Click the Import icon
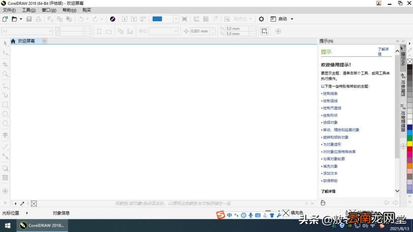413x232 pixels. (x=124, y=19)
